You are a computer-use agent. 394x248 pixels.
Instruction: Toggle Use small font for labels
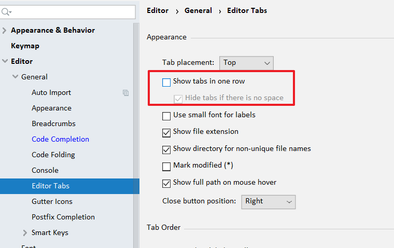166,116
